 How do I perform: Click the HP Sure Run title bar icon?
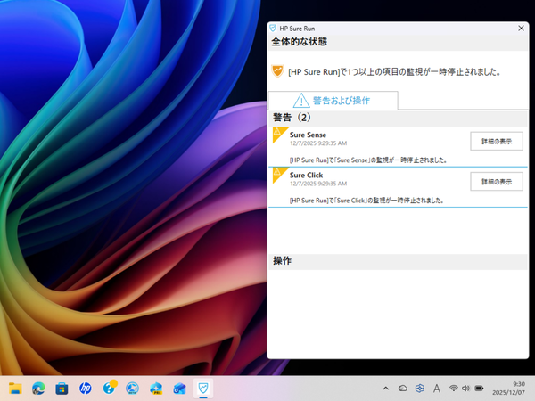click(273, 28)
